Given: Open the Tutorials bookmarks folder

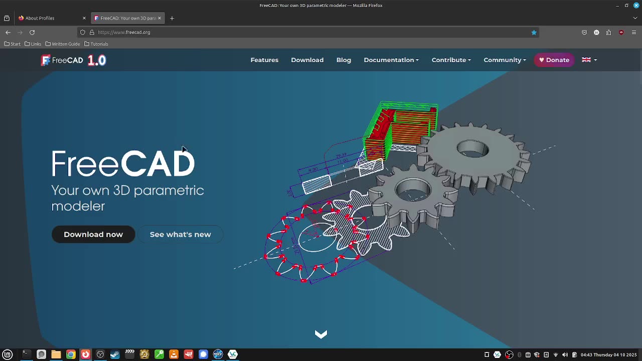Looking at the screenshot, I should click(x=96, y=44).
